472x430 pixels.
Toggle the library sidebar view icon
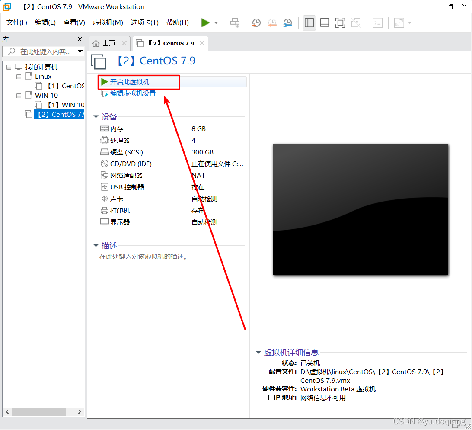tap(309, 22)
